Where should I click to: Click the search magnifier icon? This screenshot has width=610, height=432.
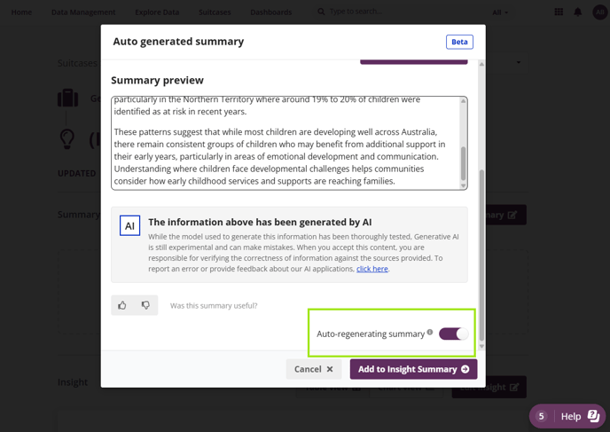321,12
